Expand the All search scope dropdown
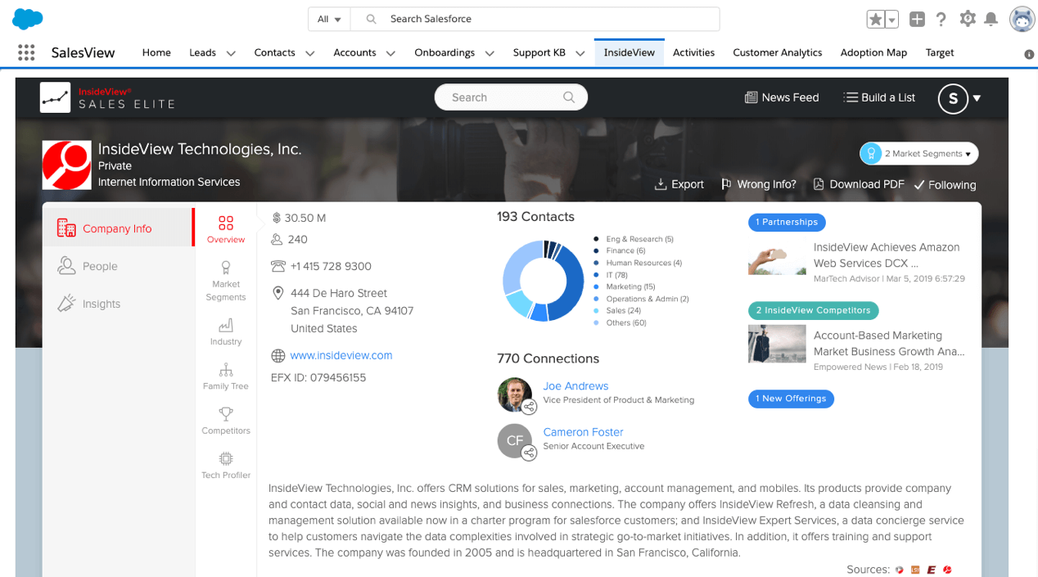Viewport: 1038px width, 577px height. tap(329, 19)
